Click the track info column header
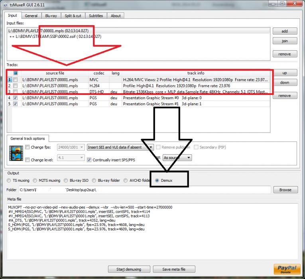 click(196, 73)
